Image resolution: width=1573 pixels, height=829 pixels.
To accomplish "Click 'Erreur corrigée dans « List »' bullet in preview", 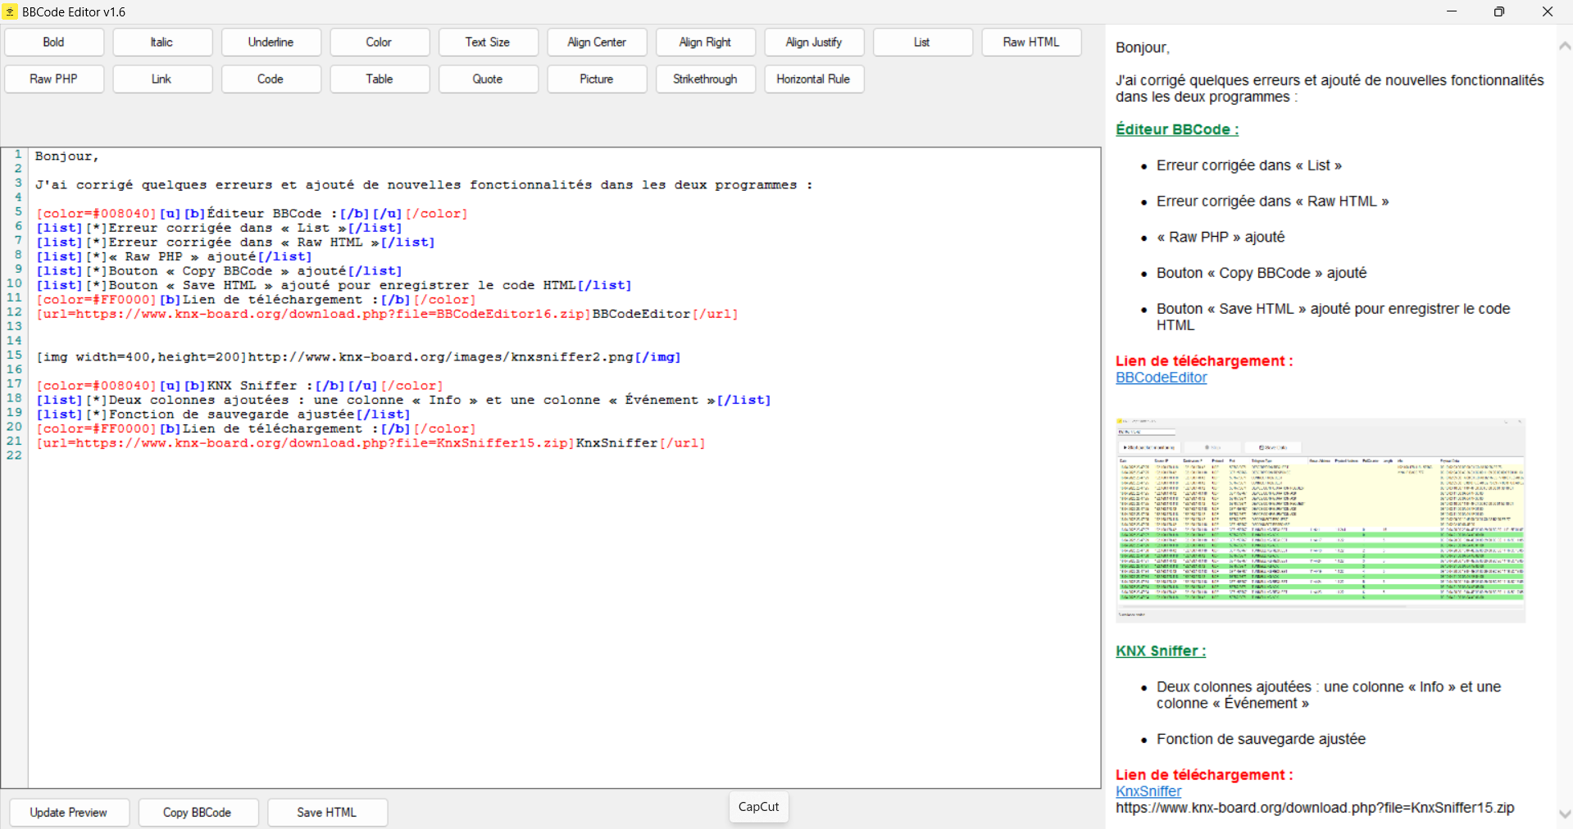I will (1249, 165).
